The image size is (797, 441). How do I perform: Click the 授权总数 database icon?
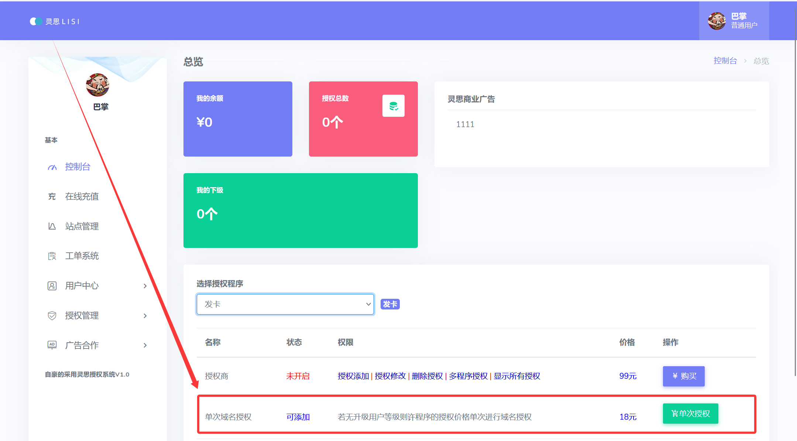tap(393, 106)
